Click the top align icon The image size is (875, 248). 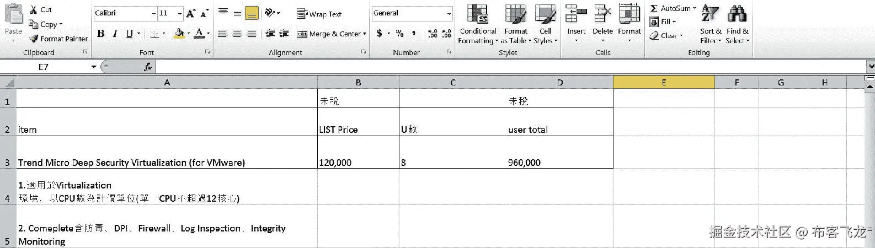click(223, 13)
